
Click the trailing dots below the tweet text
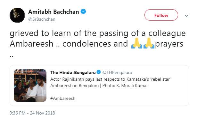(12, 57)
